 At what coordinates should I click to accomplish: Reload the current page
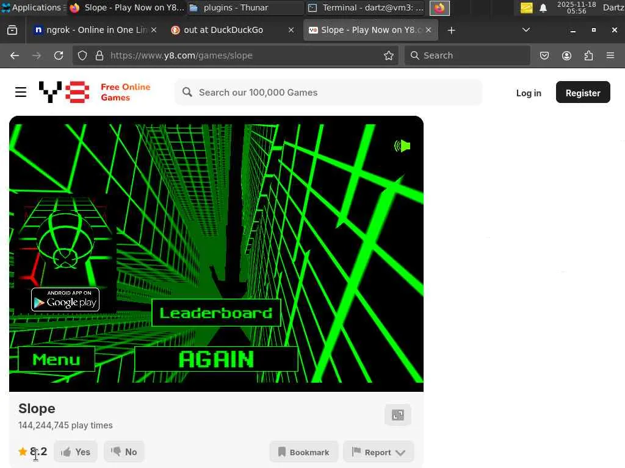pos(59,55)
